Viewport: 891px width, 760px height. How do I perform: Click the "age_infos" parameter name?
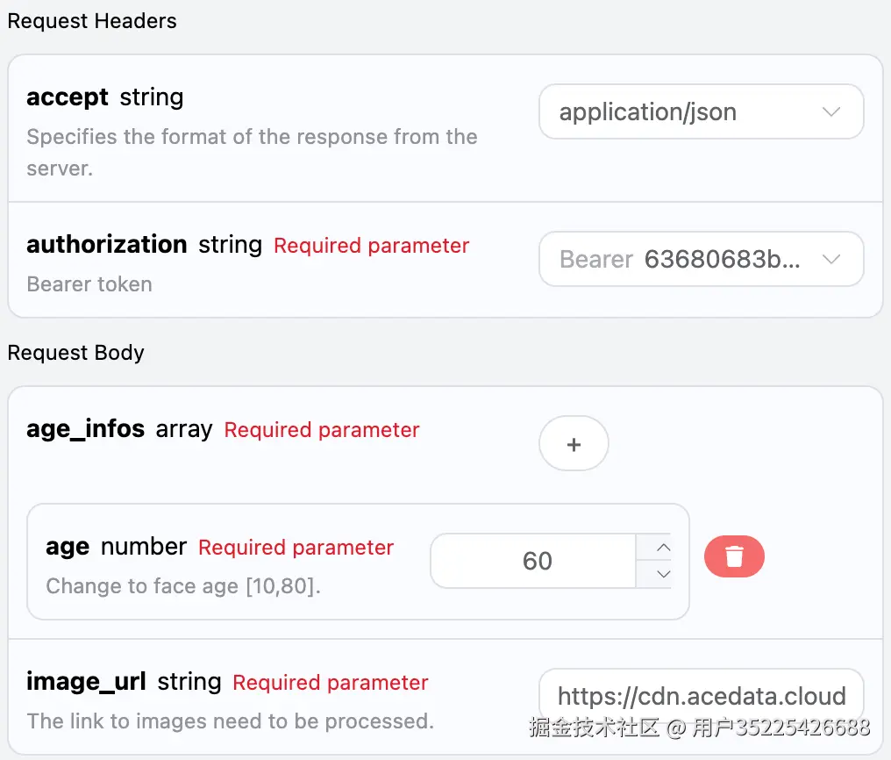(86, 429)
